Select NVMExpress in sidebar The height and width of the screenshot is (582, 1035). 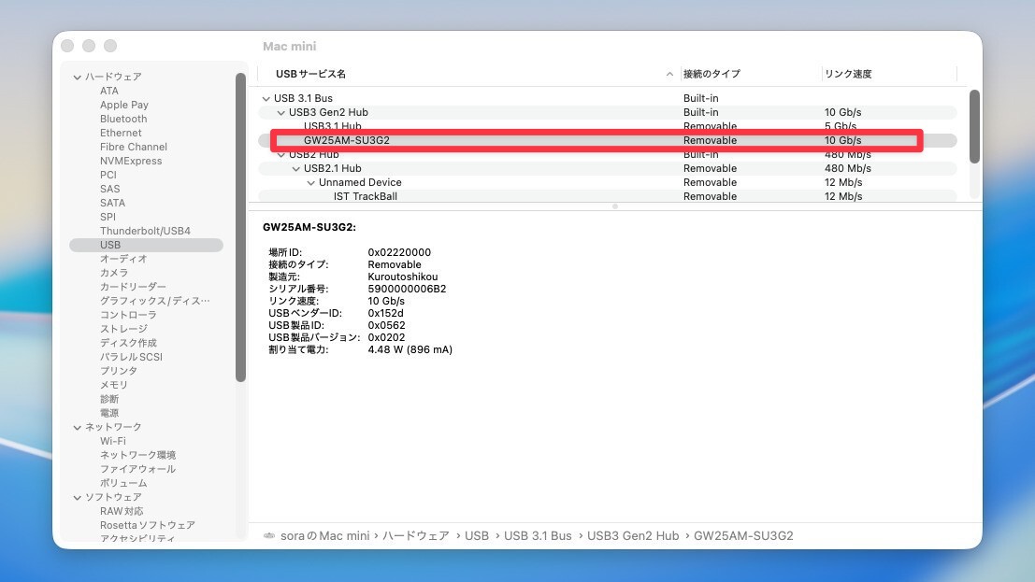coord(131,161)
